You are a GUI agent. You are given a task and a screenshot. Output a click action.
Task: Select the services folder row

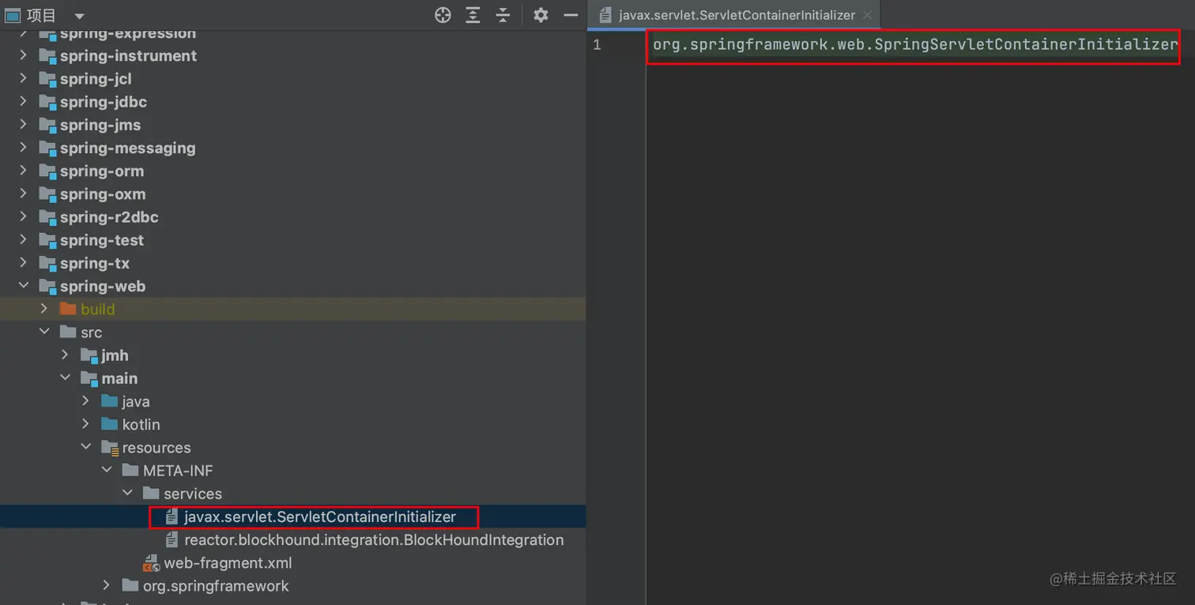[x=292, y=493]
